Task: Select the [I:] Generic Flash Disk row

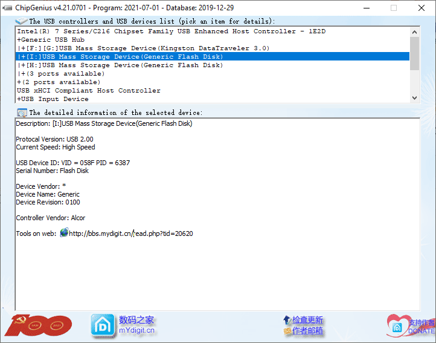Action: click(213, 57)
